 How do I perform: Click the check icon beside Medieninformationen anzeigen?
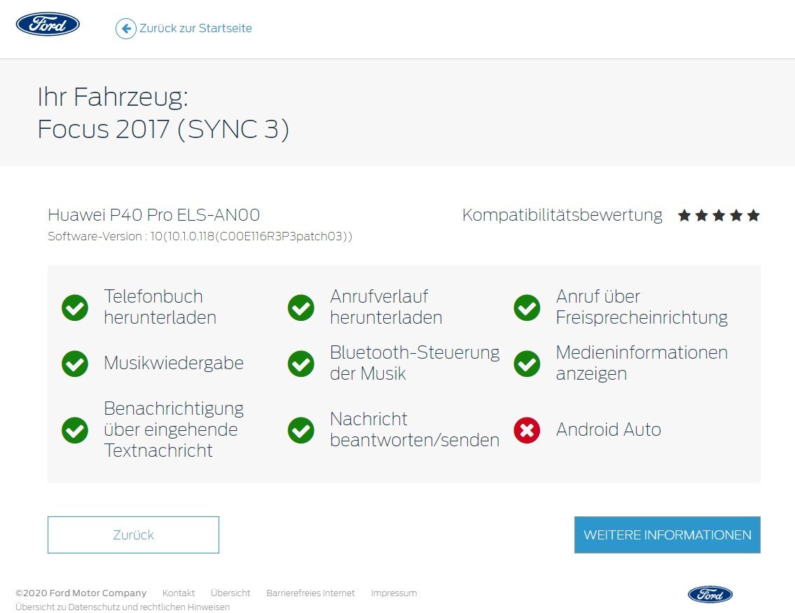pos(527,364)
